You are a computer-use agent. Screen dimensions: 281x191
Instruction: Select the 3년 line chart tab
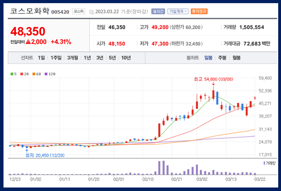(x=100, y=58)
